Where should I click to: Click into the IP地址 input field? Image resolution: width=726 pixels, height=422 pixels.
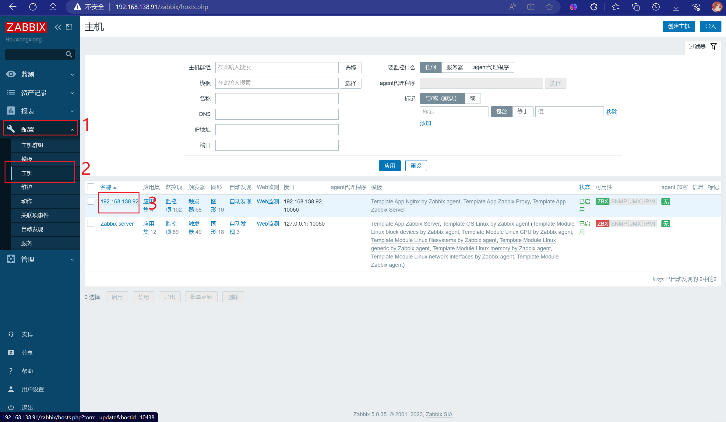277,130
